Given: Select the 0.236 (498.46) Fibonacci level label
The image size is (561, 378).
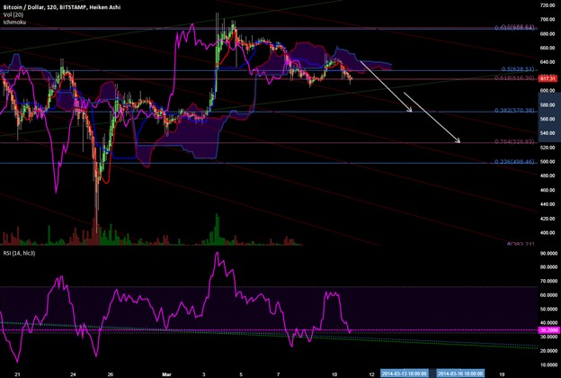Looking at the screenshot, I should pos(514,162).
